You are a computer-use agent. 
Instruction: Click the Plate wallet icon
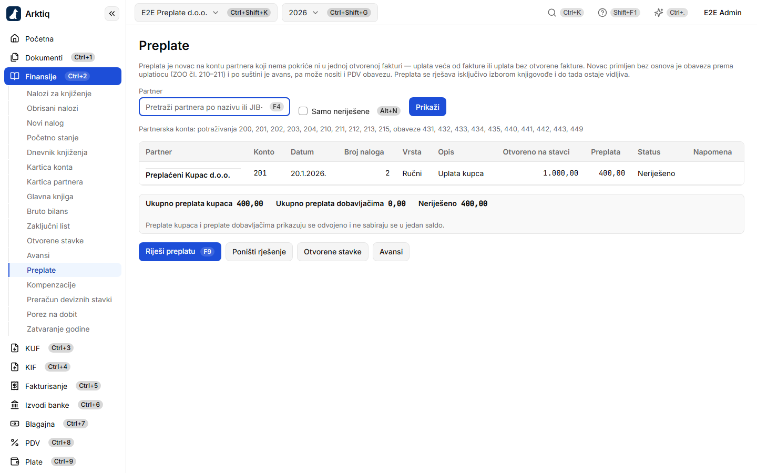pyautogui.click(x=15, y=461)
